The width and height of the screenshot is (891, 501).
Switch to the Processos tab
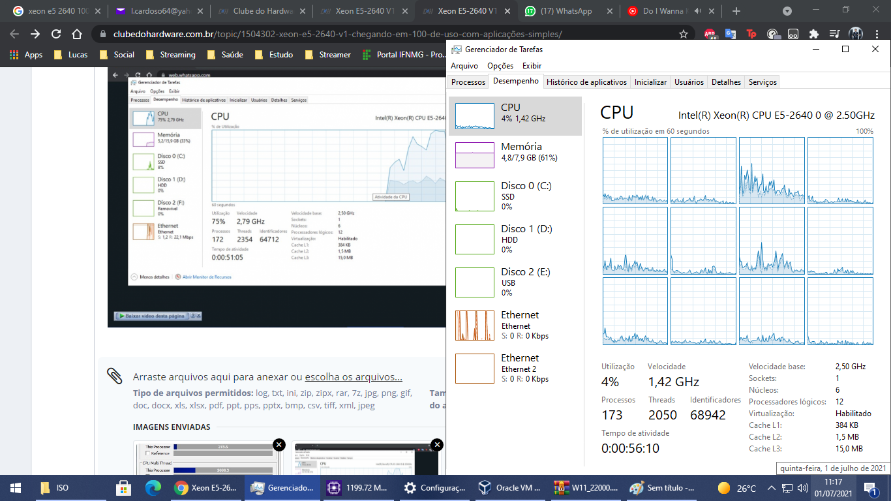click(468, 82)
